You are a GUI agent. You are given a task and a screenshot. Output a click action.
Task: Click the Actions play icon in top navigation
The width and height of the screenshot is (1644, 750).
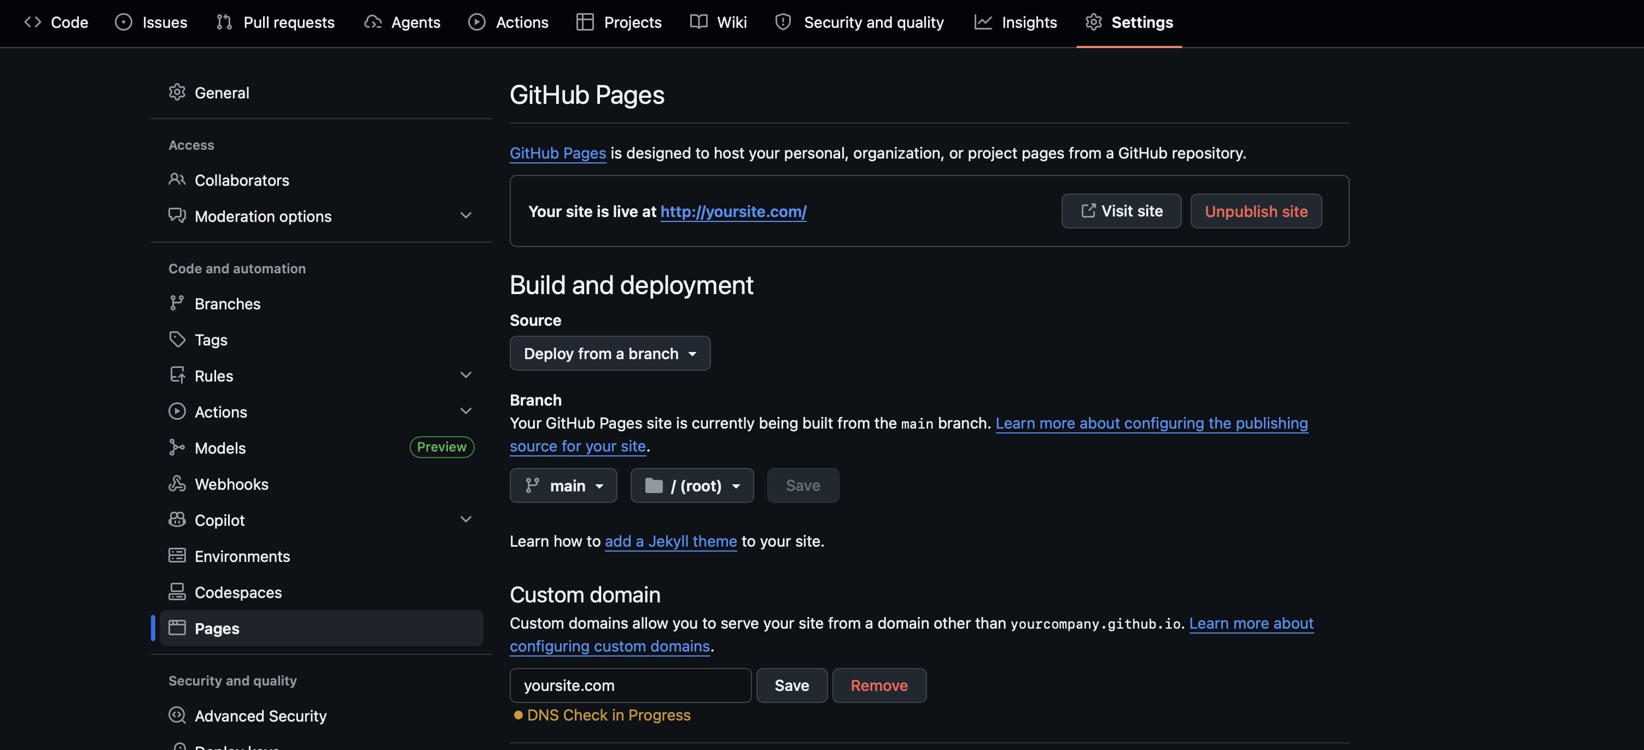point(477,22)
